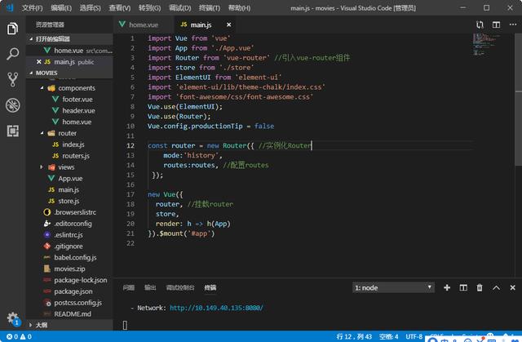522x342 pixels.
Task: Split the terminal panel
Action: tap(463, 287)
